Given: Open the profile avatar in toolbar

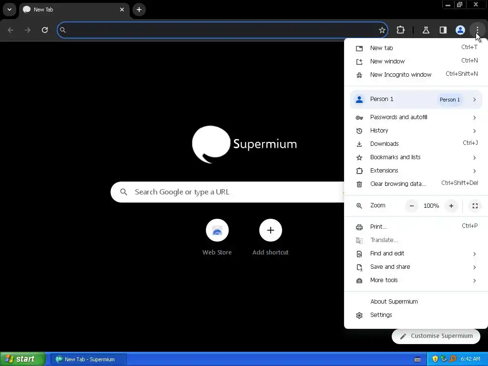Looking at the screenshot, I should [x=460, y=30].
